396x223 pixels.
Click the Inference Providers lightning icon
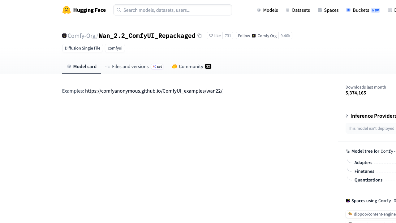[347, 116]
